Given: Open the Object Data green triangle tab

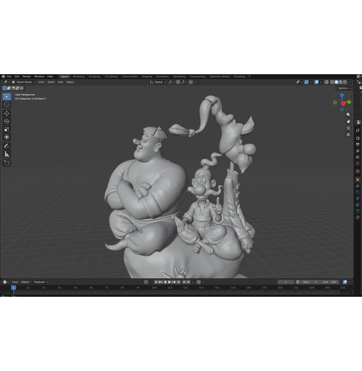Looking at the screenshot, I should tap(358, 211).
